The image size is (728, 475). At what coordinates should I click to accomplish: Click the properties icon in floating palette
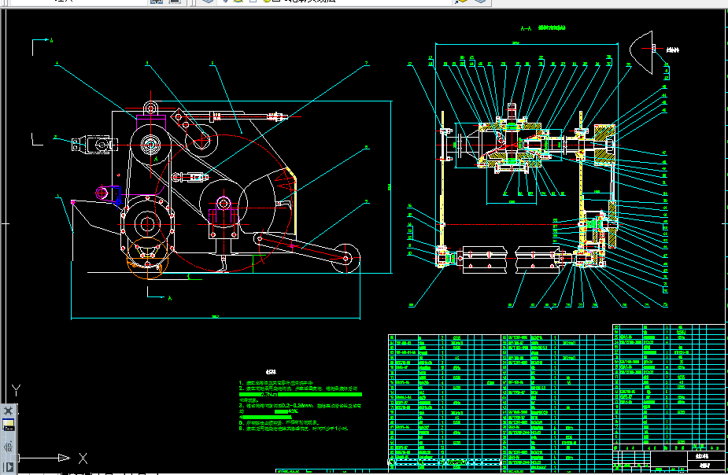click(x=9, y=447)
